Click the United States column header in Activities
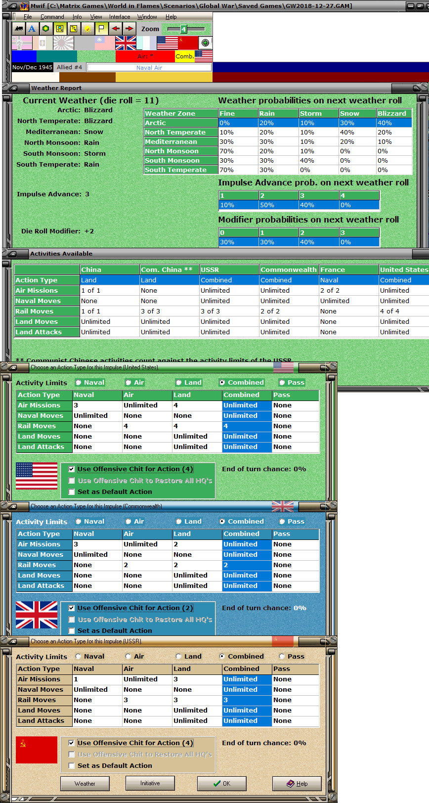Screen dimensions: 429x803 [x=404, y=269]
